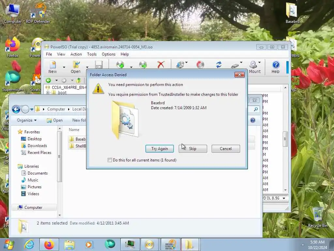Open the File menu in PowerISO

(49, 54)
